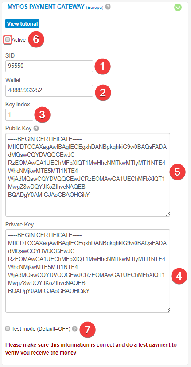Toggle the Test mode checkbox
Screen dimensions: 191x367
(8, 328)
